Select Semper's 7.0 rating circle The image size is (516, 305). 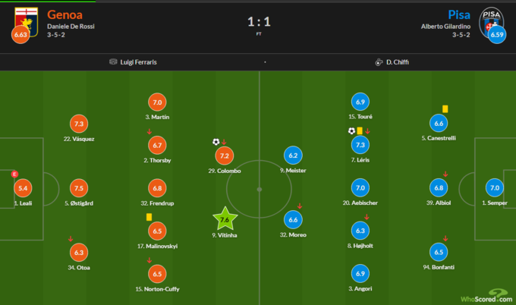pos(495,187)
